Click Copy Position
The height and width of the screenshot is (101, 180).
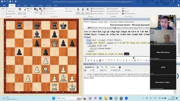pos(11,13)
